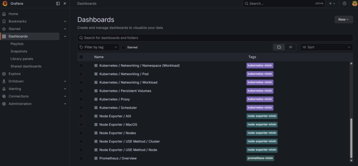Open Node Exporter / USE Method / Node dashboard
The height and width of the screenshot is (166, 358).
coord(128,150)
